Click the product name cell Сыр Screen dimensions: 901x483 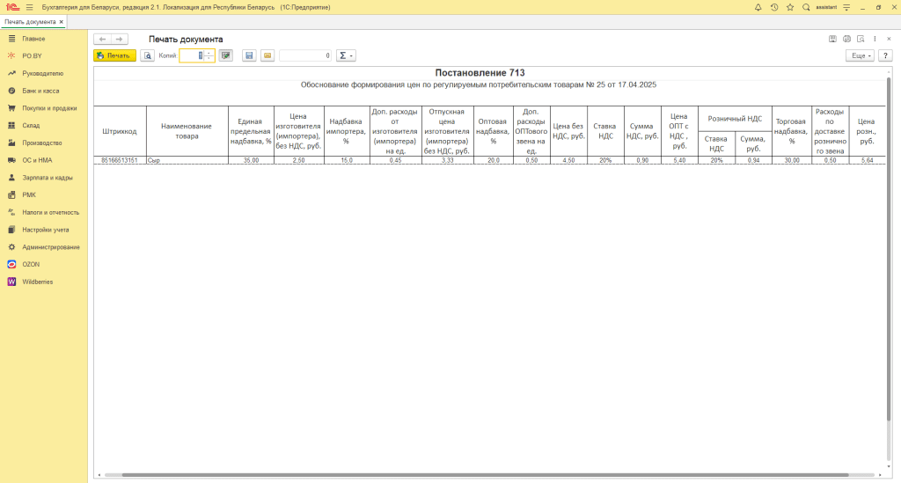(x=187, y=160)
